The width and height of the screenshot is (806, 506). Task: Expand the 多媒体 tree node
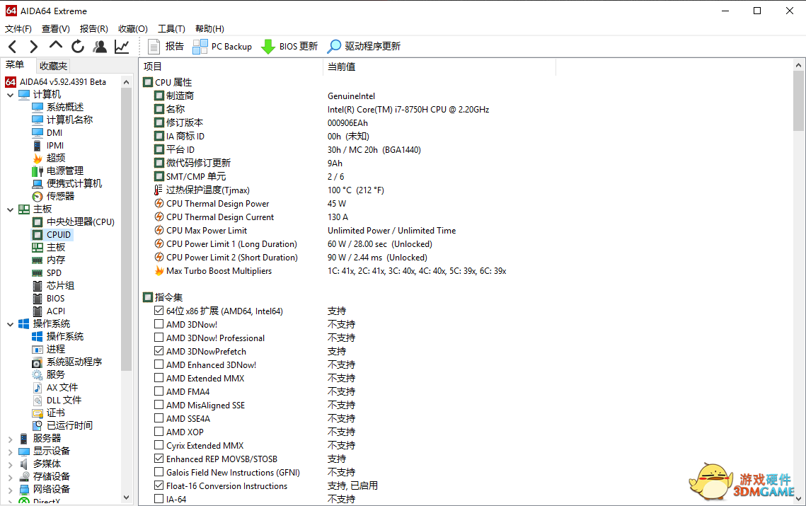pyautogui.click(x=11, y=464)
